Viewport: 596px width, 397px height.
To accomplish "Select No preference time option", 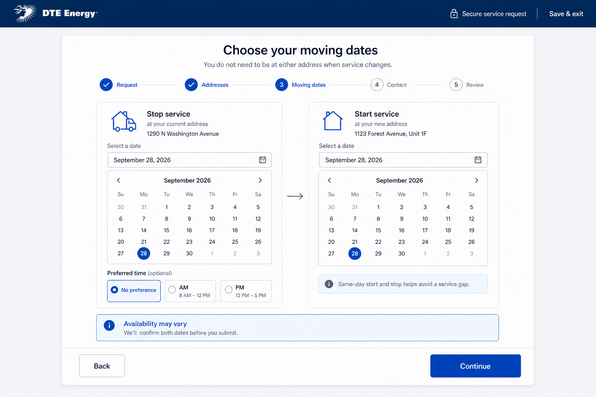I will (134, 291).
